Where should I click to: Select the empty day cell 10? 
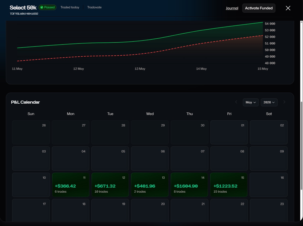coord(31,185)
